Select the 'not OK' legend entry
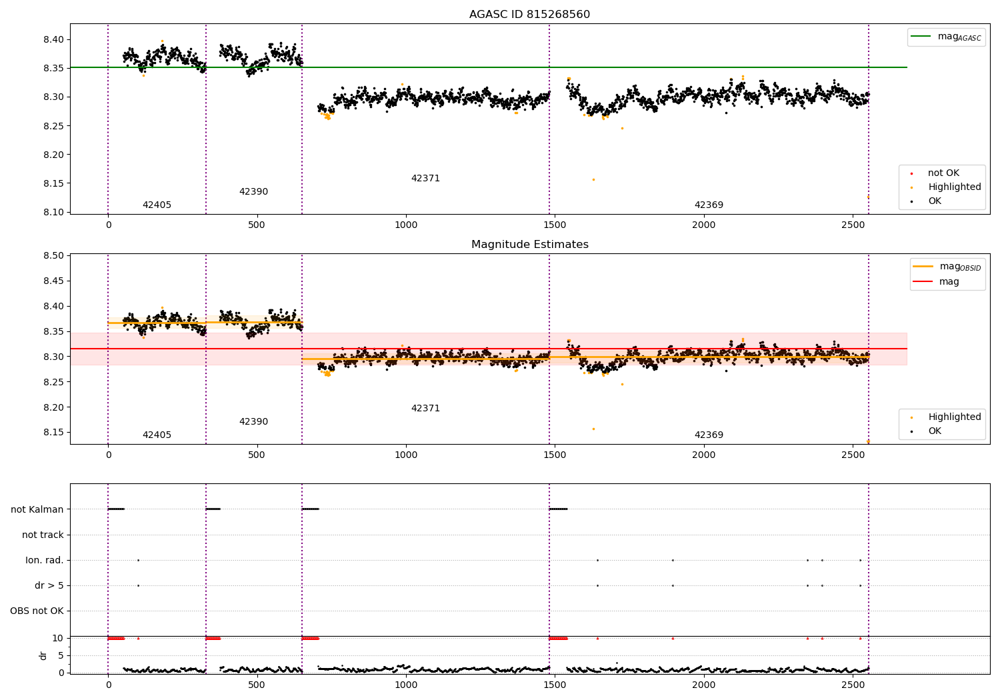Viewport: 1000px width, 700px height. point(943,173)
